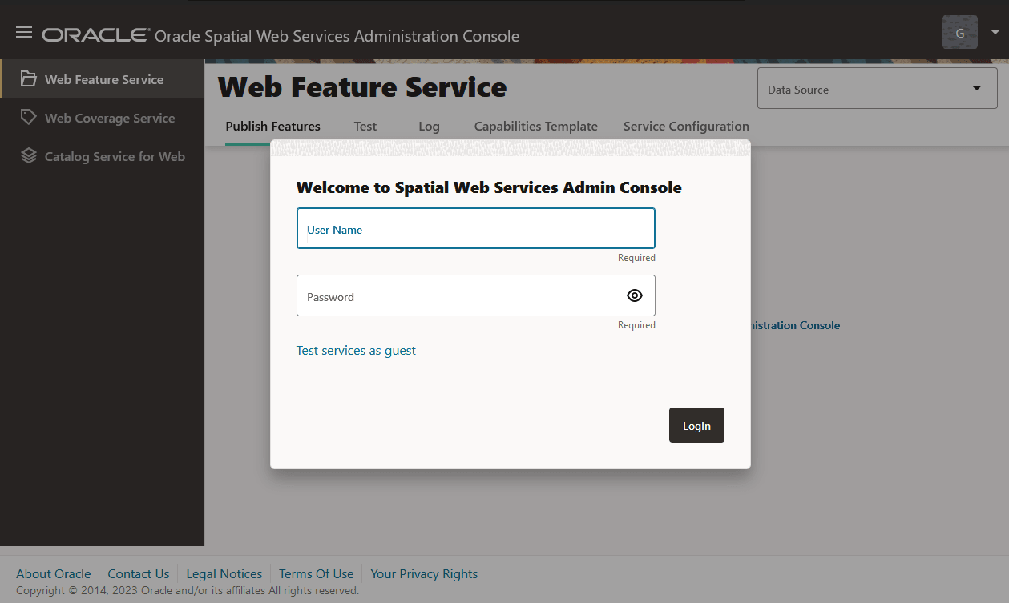
Task: Focus the User Name field
Action: tap(475, 229)
